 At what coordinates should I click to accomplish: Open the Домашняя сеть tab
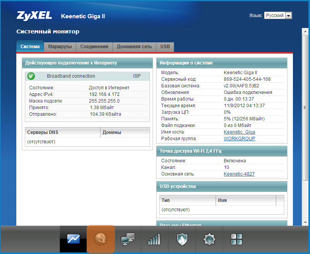tap(134, 47)
